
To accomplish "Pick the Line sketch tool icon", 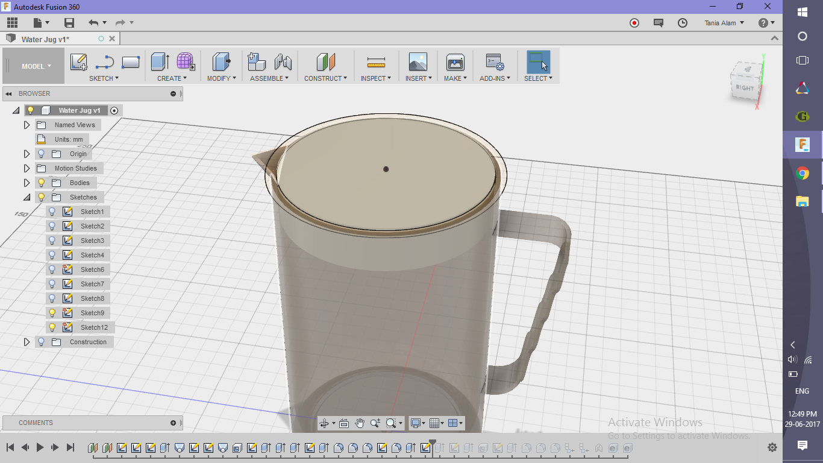I will (x=105, y=62).
